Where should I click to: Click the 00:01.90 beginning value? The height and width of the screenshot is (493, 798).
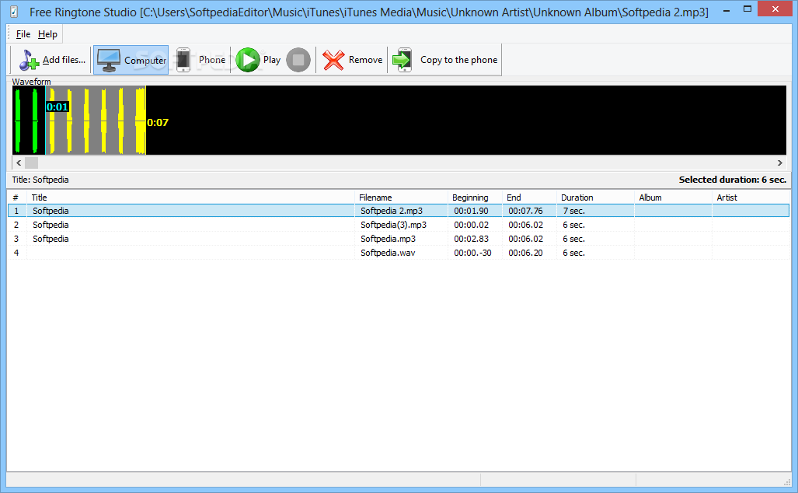472,211
